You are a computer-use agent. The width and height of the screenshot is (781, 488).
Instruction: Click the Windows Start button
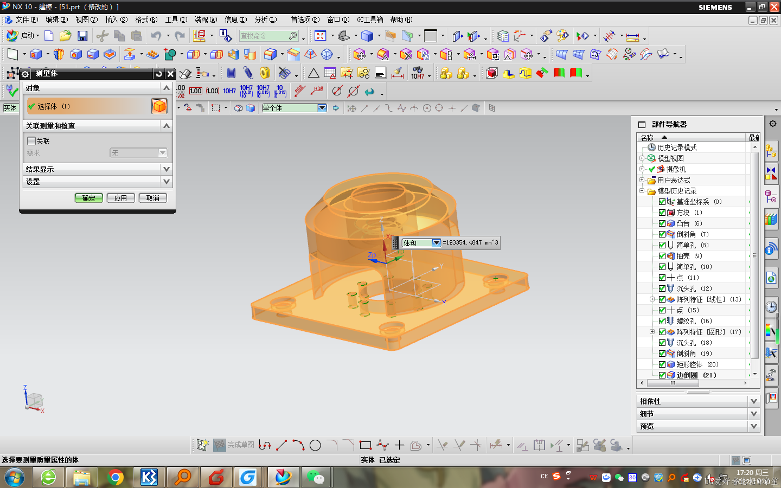[x=14, y=477]
